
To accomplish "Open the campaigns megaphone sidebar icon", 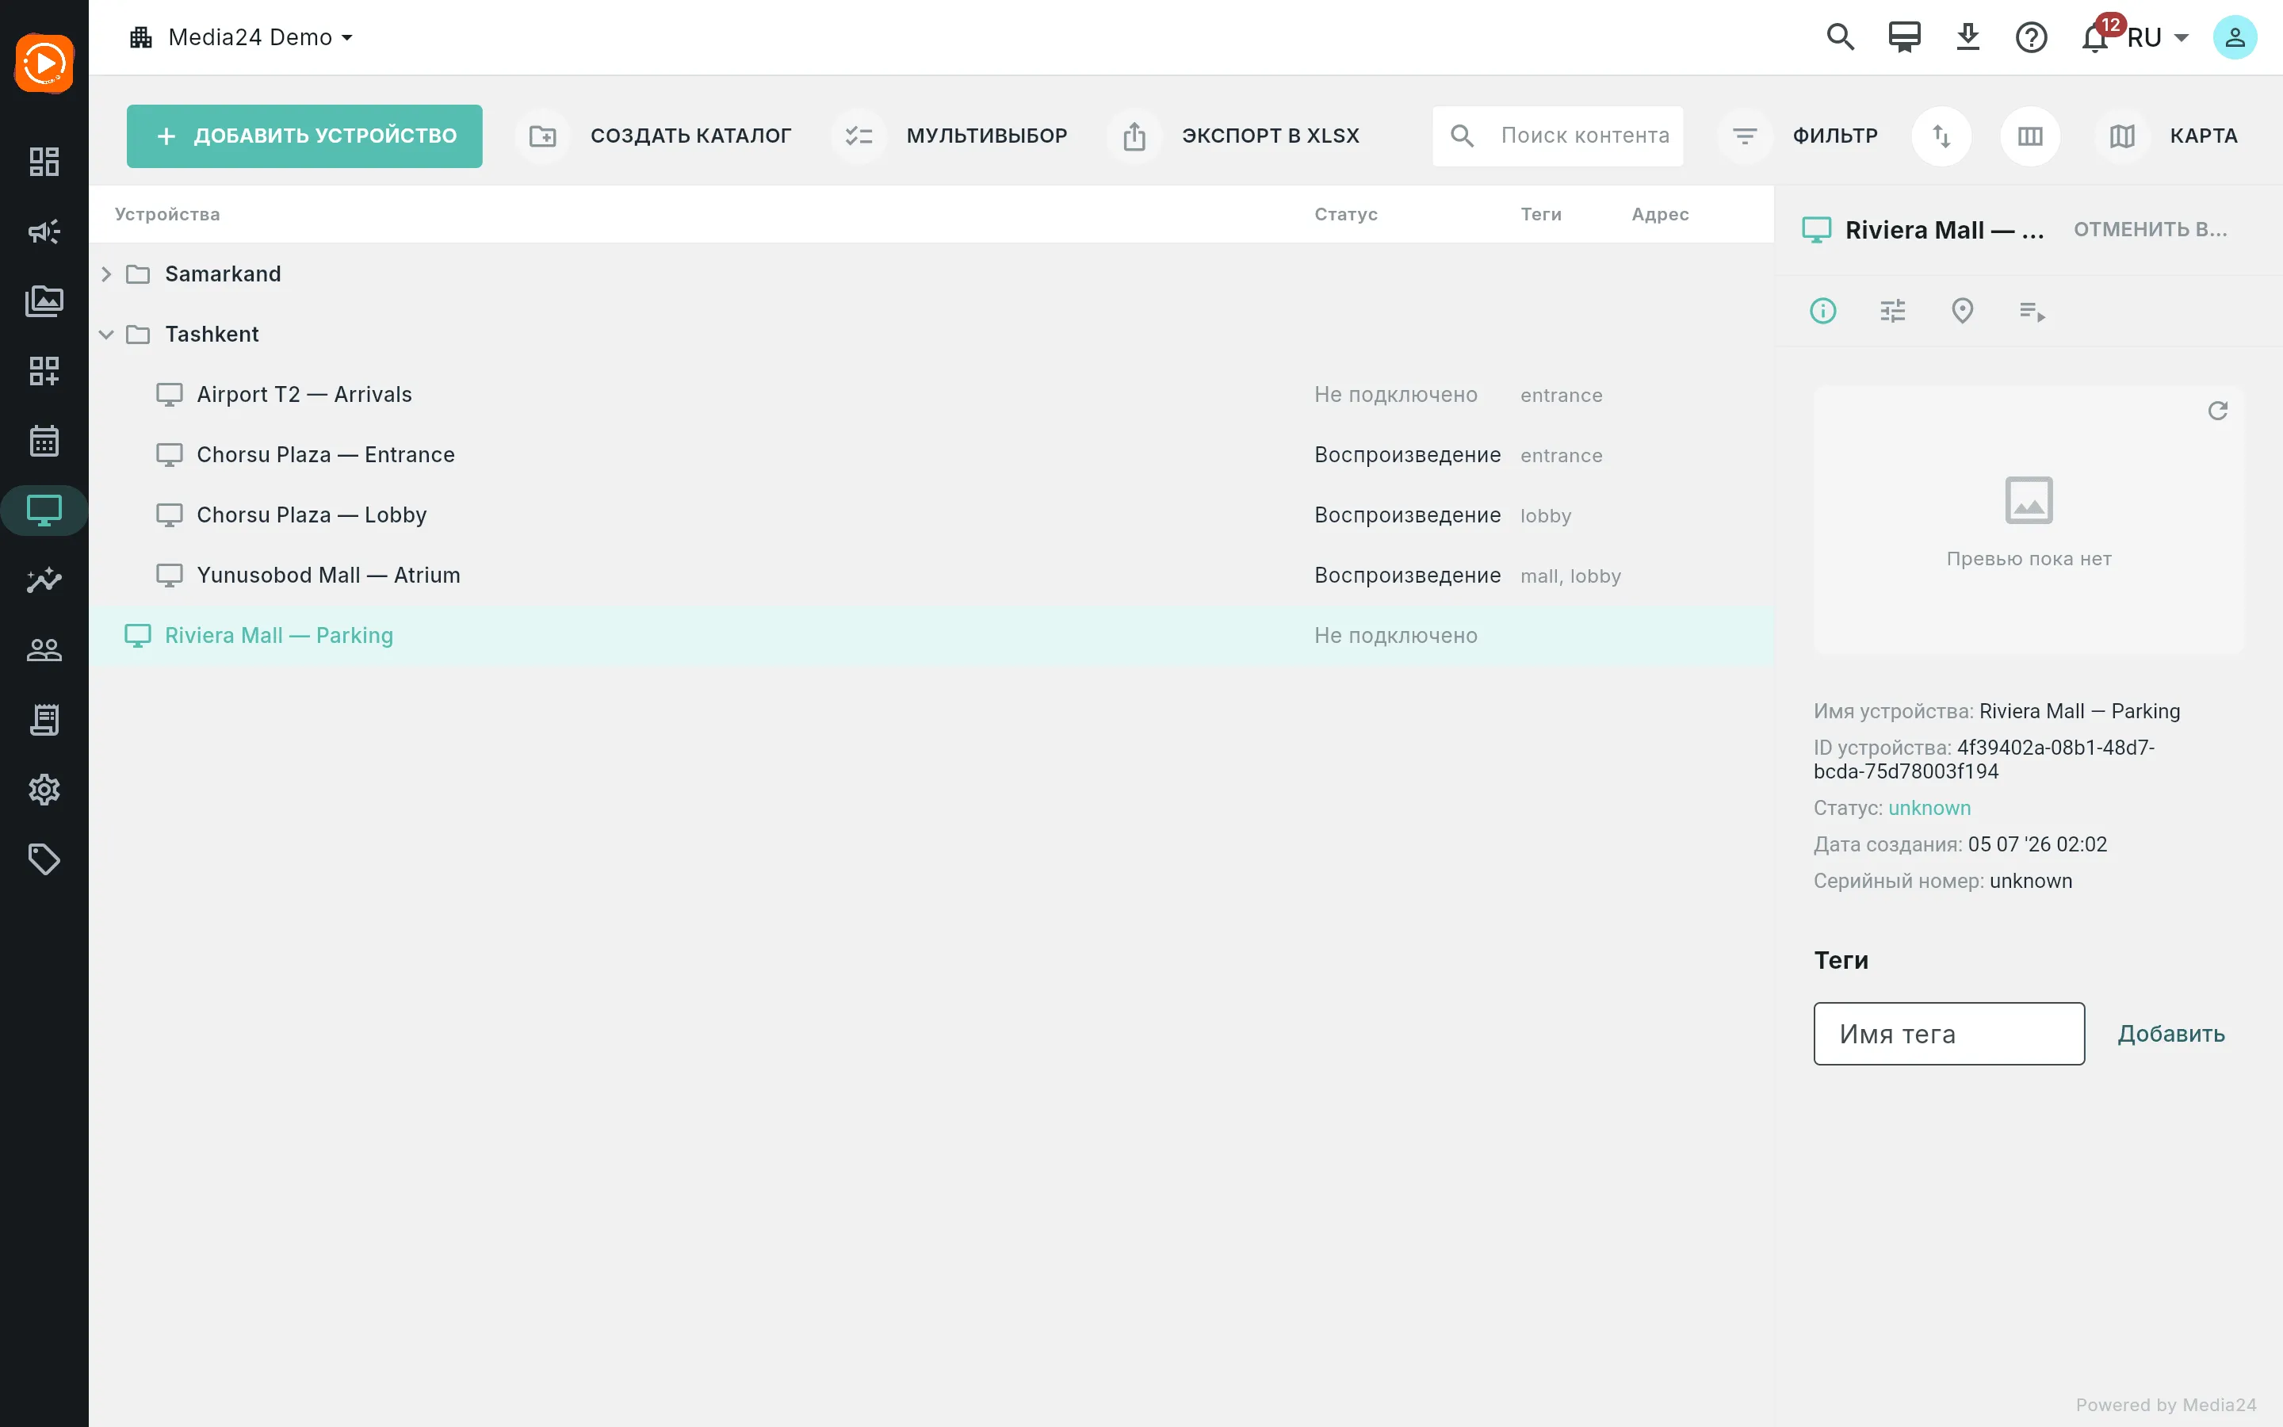I will pyautogui.click(x=44, y=231).
